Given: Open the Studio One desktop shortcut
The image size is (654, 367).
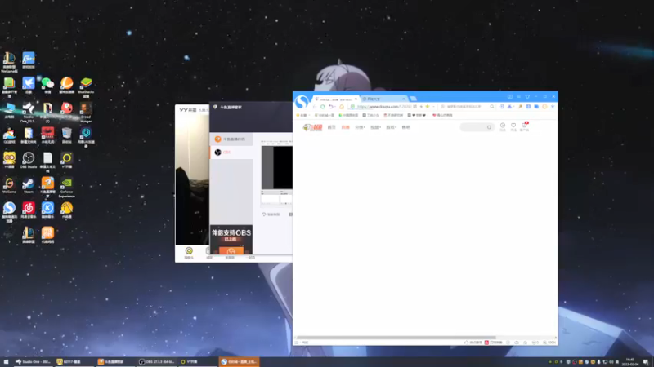Looking at the screenshot, I should point(29,112).
